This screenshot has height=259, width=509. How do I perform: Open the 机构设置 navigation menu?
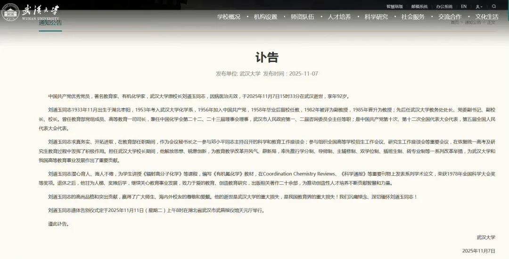tap(265, 17)
